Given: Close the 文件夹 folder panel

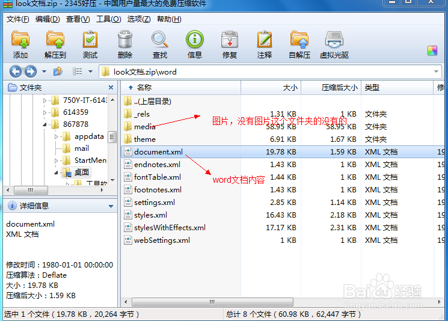Looking at the screenshot, I should tap(111, 87).
